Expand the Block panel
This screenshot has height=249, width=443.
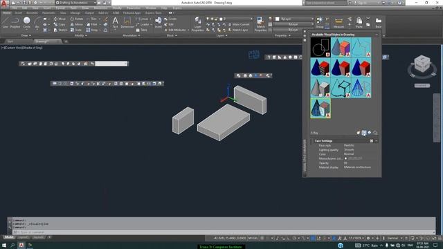(172, 35)
